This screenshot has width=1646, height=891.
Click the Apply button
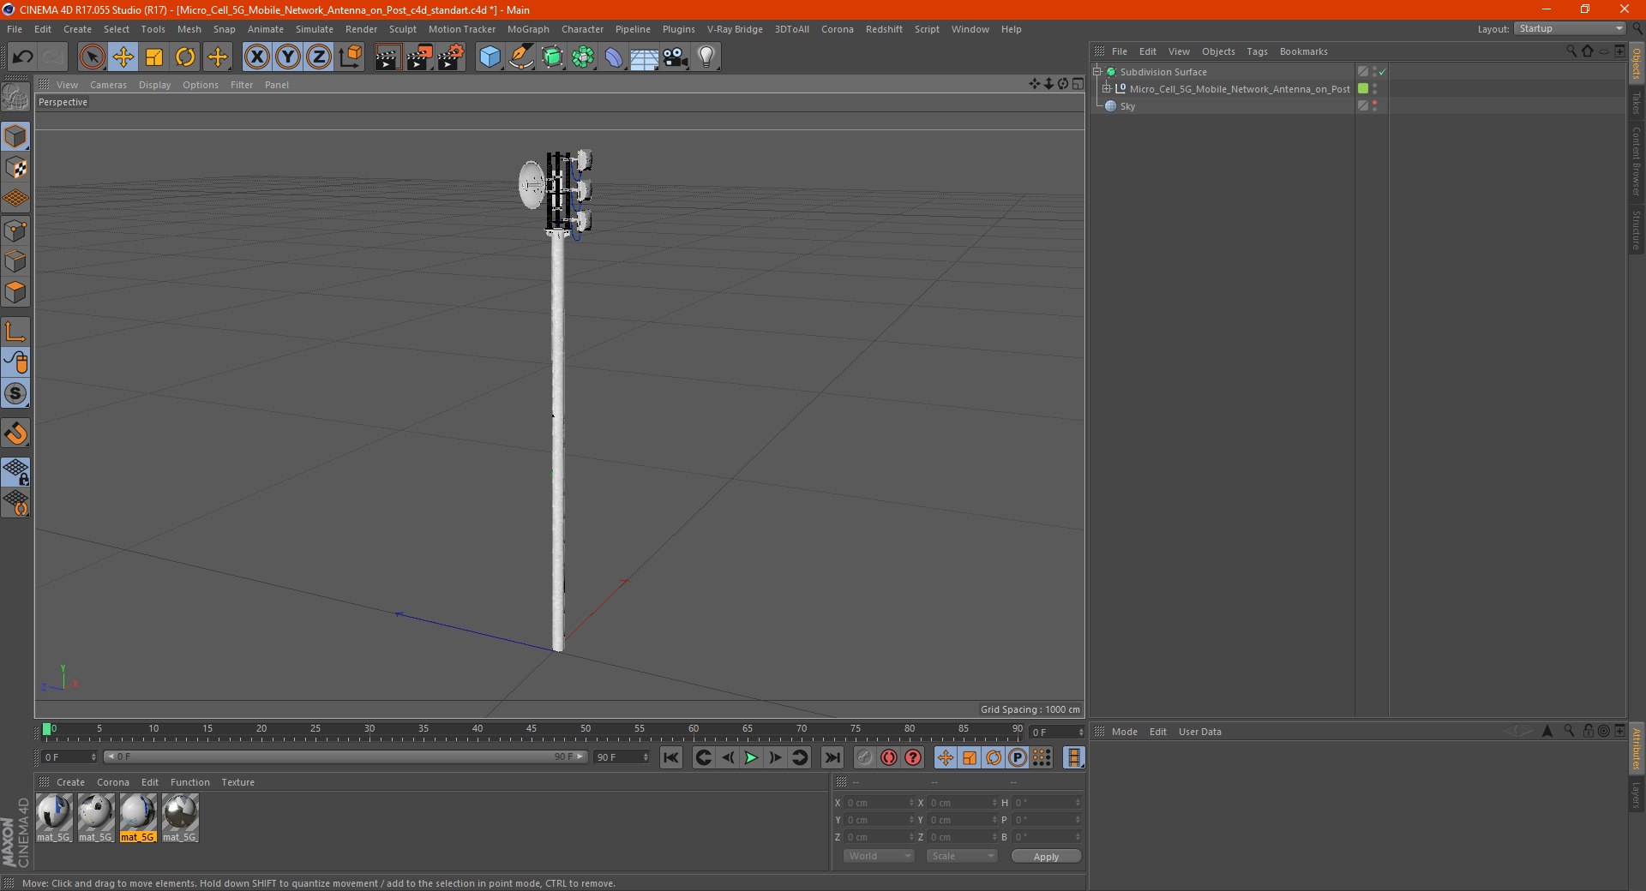[x=1046, y=856]
